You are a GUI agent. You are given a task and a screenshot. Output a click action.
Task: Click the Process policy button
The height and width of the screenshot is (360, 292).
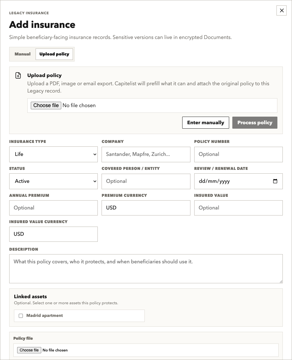point(255,123)
